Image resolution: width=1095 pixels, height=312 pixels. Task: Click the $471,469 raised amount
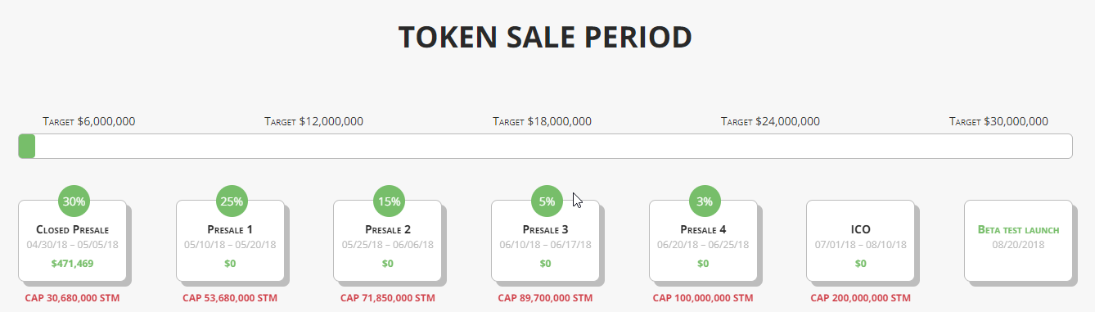72,264
